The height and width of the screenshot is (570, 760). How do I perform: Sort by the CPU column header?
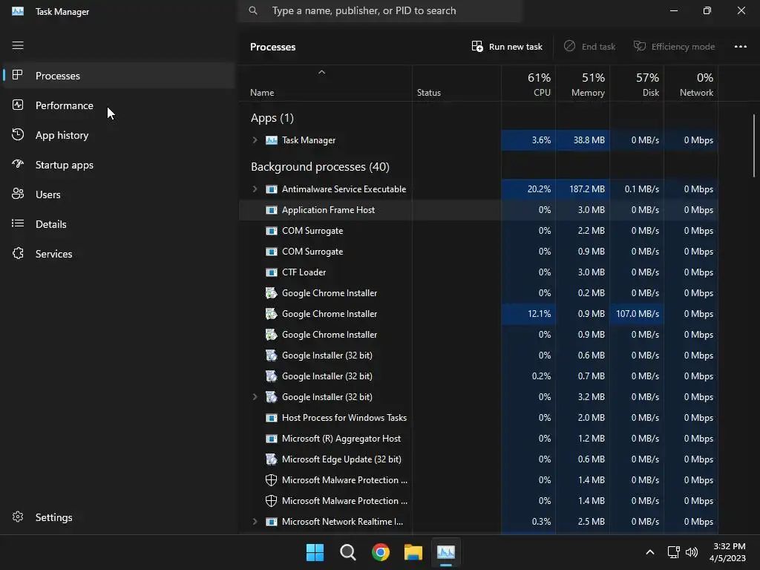tap(528, 84)
